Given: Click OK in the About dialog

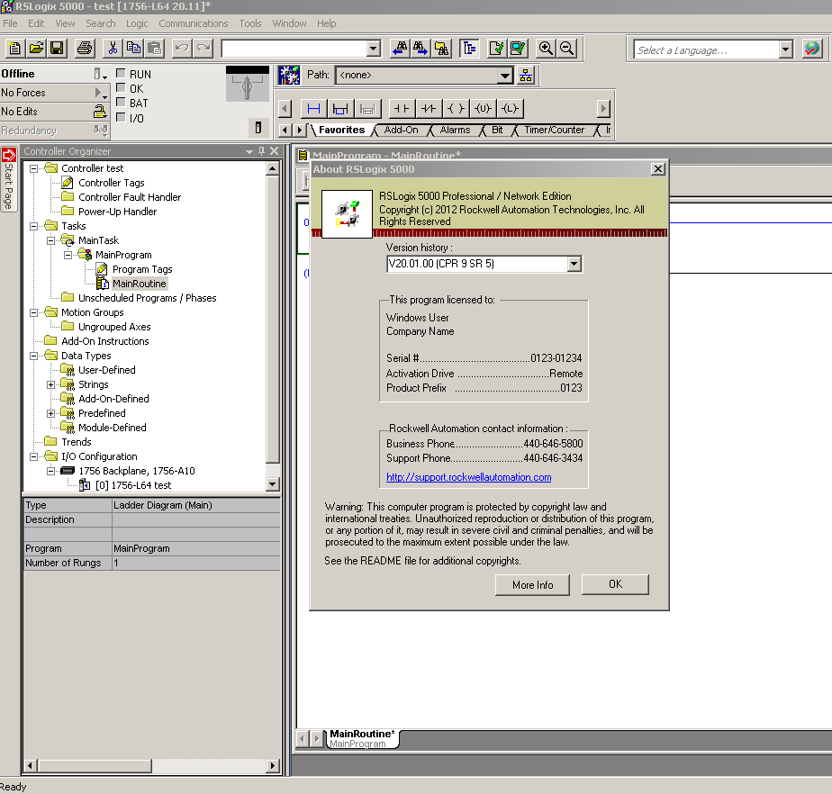Looking at the screenshot, I should coord(615,584).
